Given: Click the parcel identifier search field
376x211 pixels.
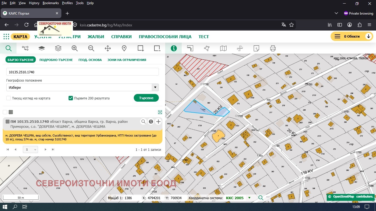Looking at the screenshot, I should (x=83, y=72).
